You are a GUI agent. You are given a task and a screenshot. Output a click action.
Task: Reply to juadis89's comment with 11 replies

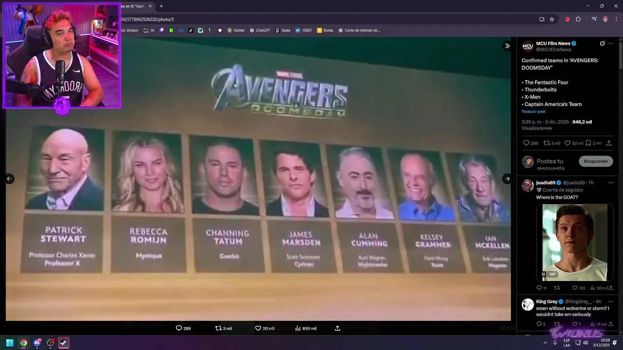click(x=539, y=288)
